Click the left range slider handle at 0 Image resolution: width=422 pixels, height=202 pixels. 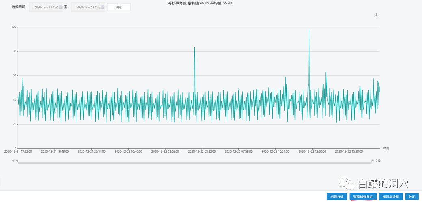(x=17, y=161)
